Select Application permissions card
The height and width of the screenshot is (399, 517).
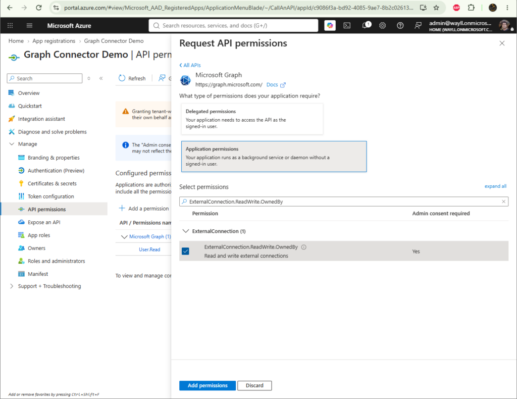[274, 156]
